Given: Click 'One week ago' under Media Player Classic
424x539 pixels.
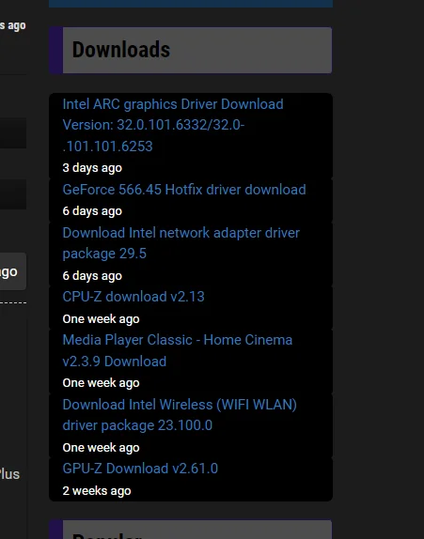Looking at the screenshot, I should pyautogui.click(x=101, y=383).
